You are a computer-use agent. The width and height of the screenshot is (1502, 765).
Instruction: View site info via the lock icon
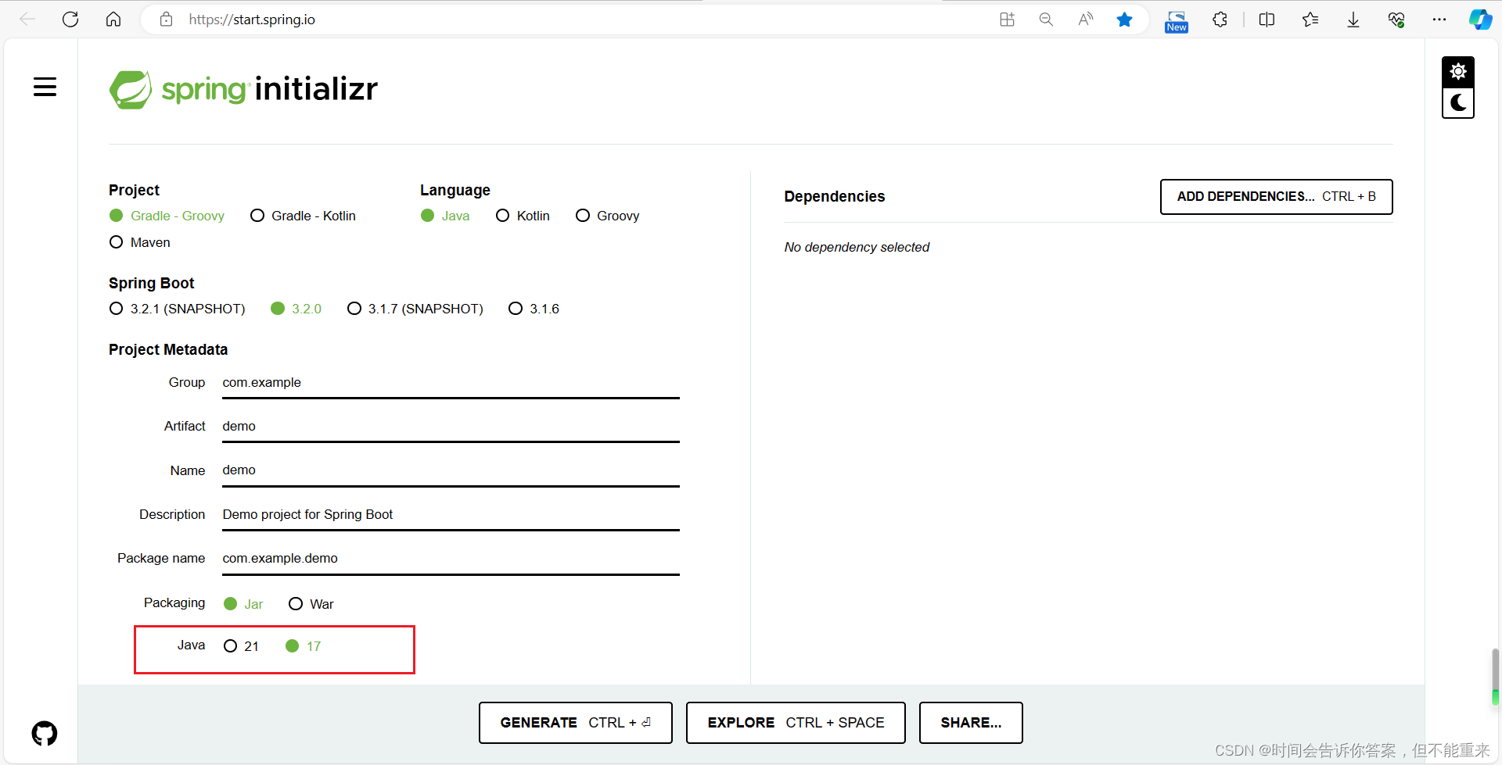166,20
